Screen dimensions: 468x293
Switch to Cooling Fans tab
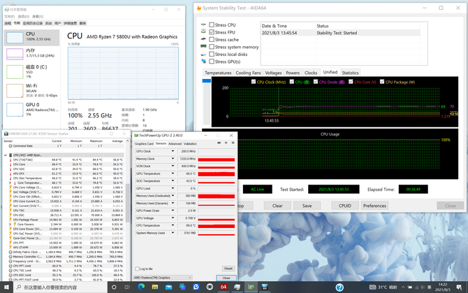pos(248,73)
